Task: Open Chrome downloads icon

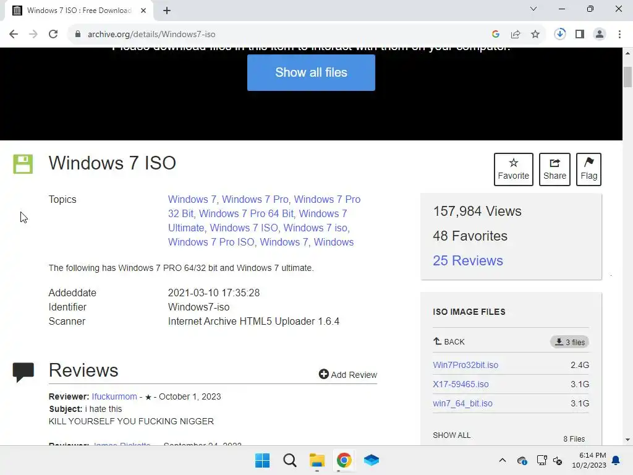Action: (x=560, y=34)
